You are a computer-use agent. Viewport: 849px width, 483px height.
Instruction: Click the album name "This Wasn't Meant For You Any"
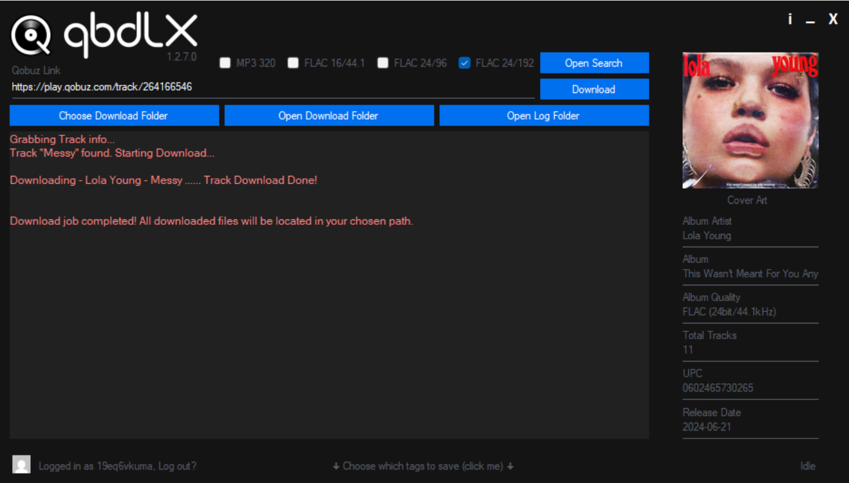click(751, 273)
